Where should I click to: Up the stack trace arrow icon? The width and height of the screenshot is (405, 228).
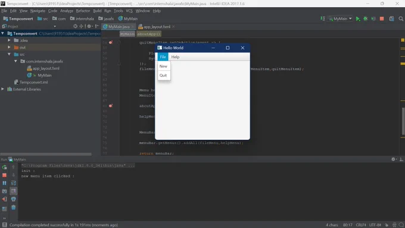(x=14, y=167)
